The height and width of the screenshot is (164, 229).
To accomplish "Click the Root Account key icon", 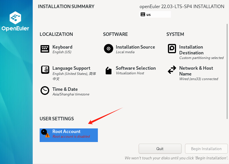I will [x=45, y=133].
